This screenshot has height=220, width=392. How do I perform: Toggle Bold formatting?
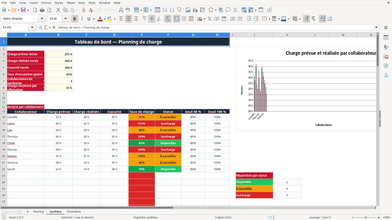pos(75,19)
